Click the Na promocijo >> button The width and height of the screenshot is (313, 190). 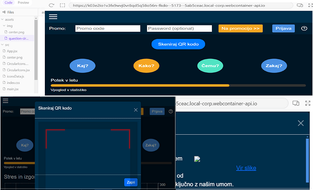(240, 29)
